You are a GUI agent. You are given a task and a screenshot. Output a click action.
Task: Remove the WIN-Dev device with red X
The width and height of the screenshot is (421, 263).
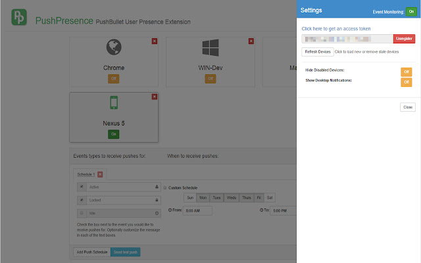point(251,41)
